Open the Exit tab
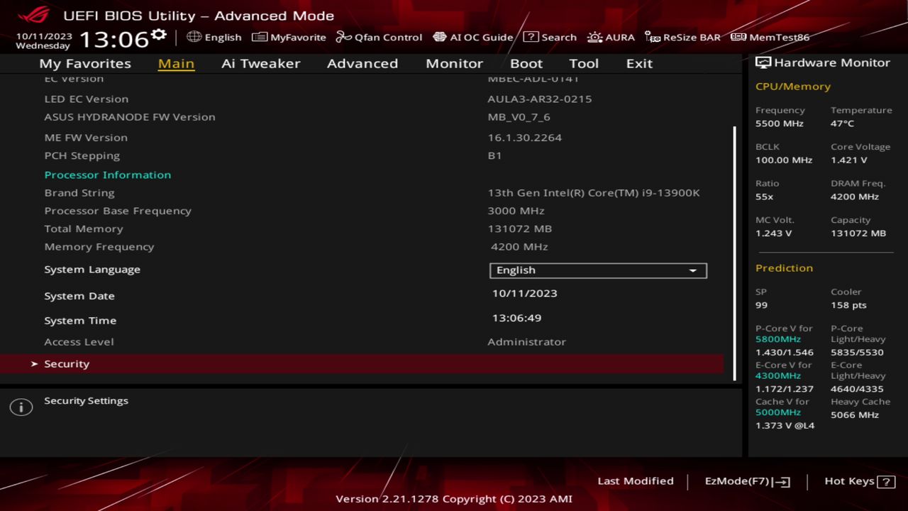 tap(639, 63)
